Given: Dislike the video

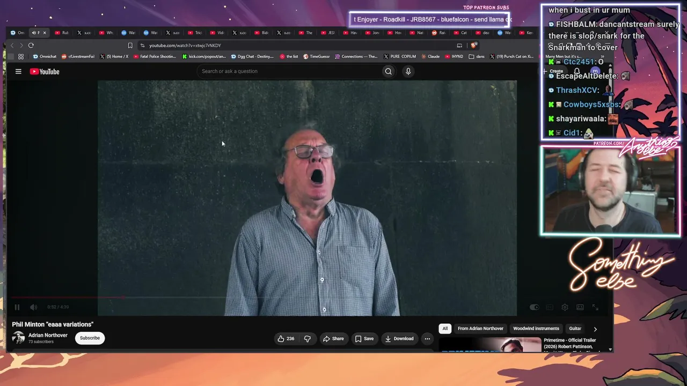Looking at the screenshot, I should 308,339.
